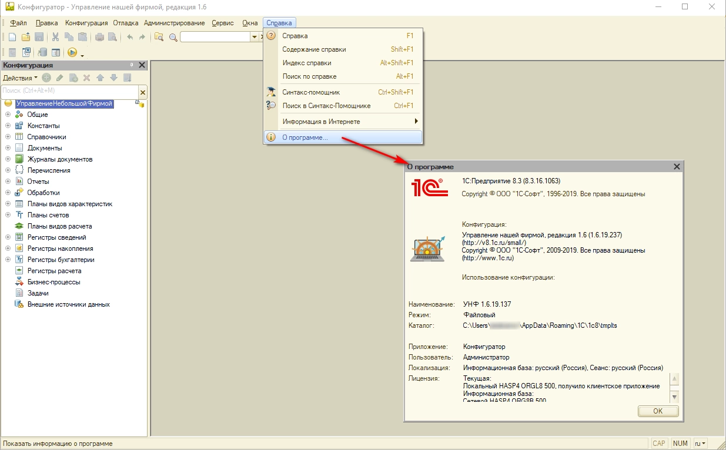
Task: Open the Файл menu
Action: (x=18, y=23)
